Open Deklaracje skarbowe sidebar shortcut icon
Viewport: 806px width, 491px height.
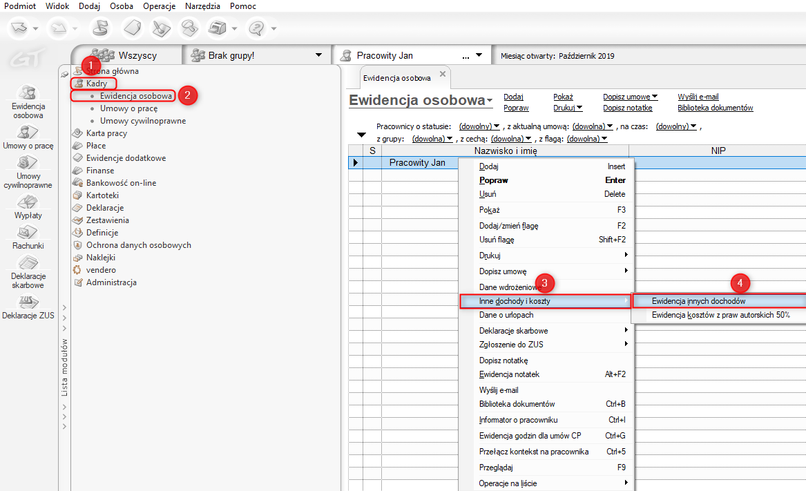(28, 262)
